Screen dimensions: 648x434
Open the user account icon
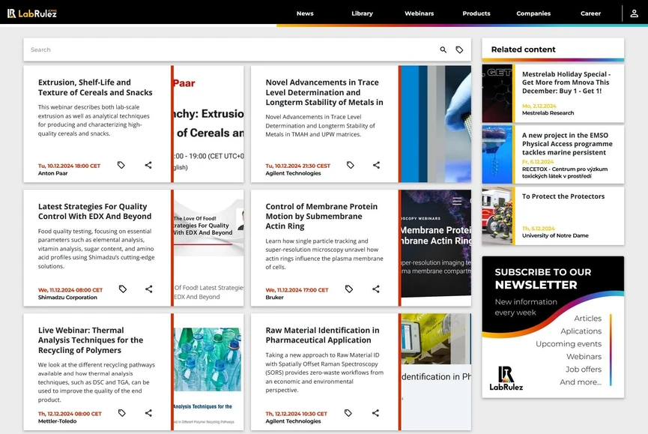(x=634, y=13)
